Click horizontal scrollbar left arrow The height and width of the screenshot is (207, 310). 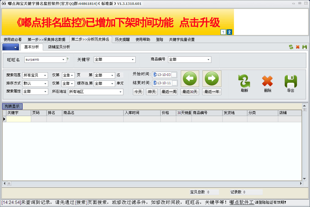tap(4, 183)
